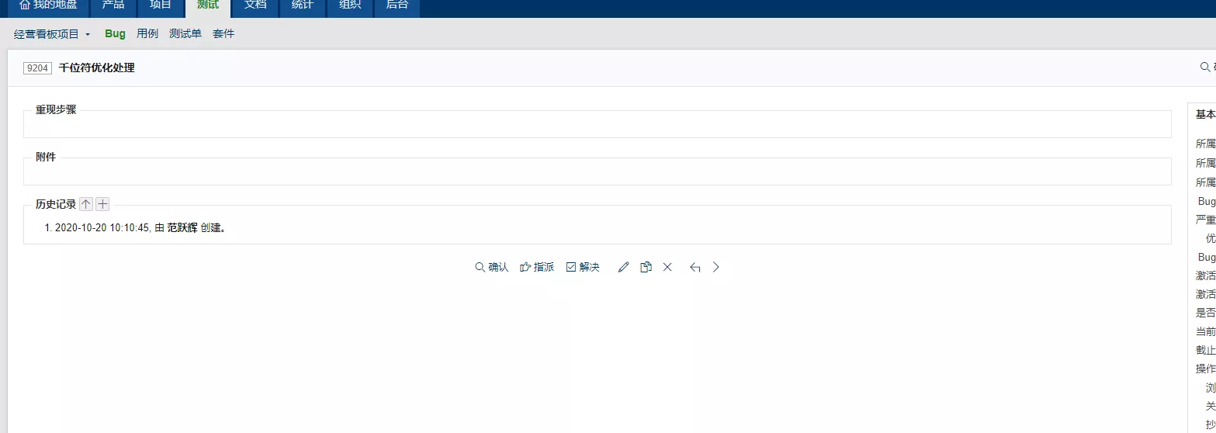Viewport: 1216px width, 433px height.
Task: Open the 后台 admin tab
Action: [397, 5]
